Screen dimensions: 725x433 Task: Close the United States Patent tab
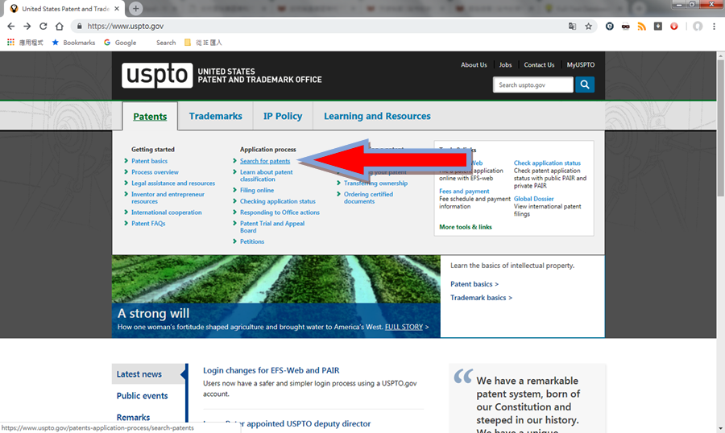pyautogui.click(x=117, y=8)
